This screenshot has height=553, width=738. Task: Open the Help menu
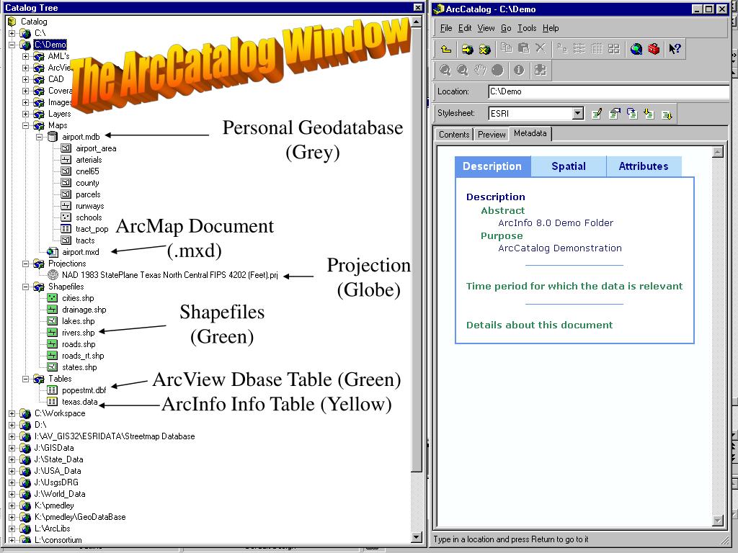point(551,28)
